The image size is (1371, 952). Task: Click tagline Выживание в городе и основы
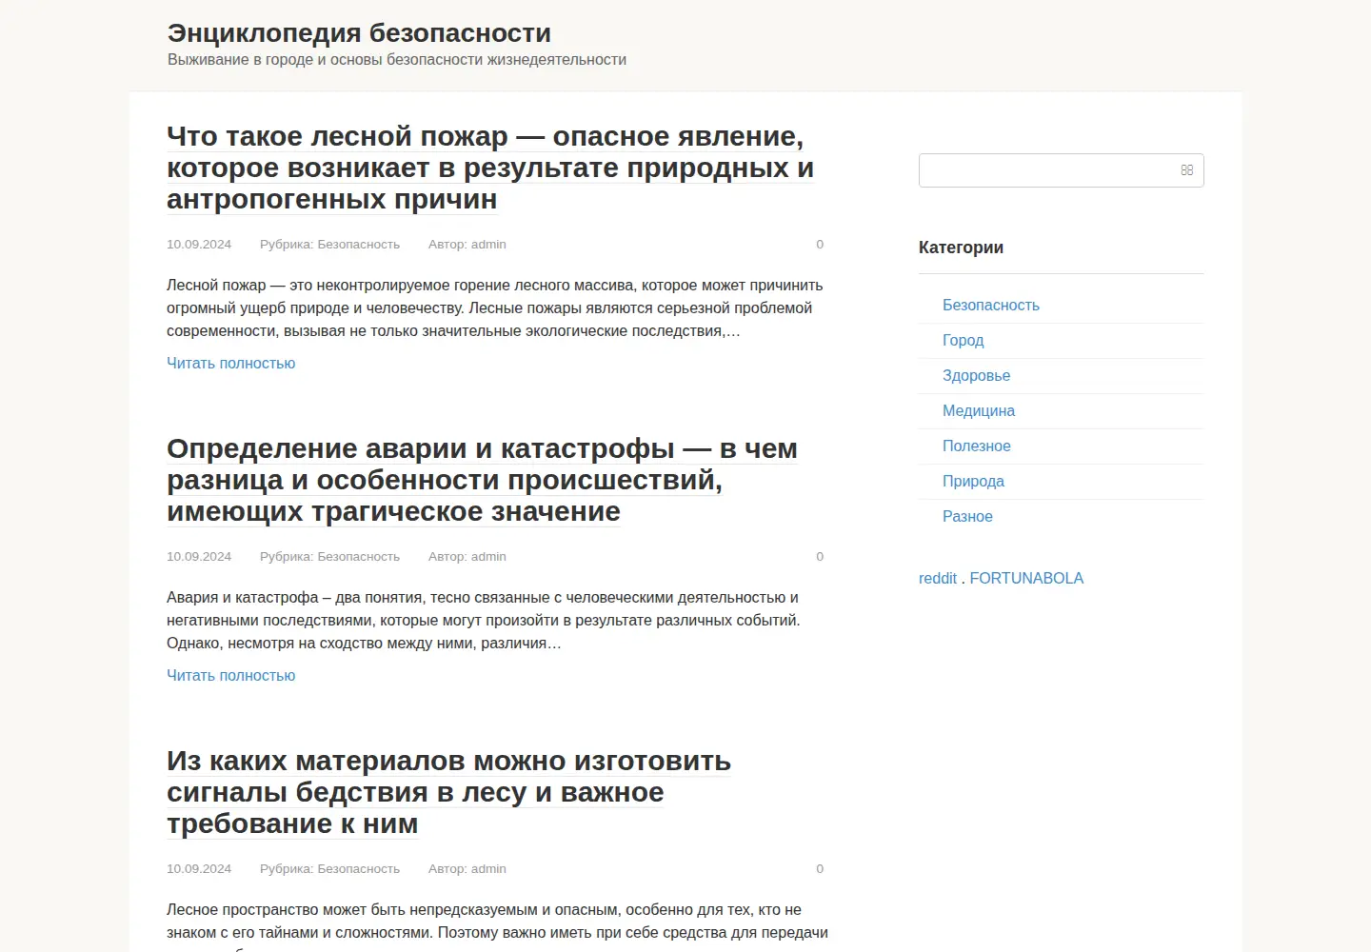pyautogui.click(x=397, y=59)
